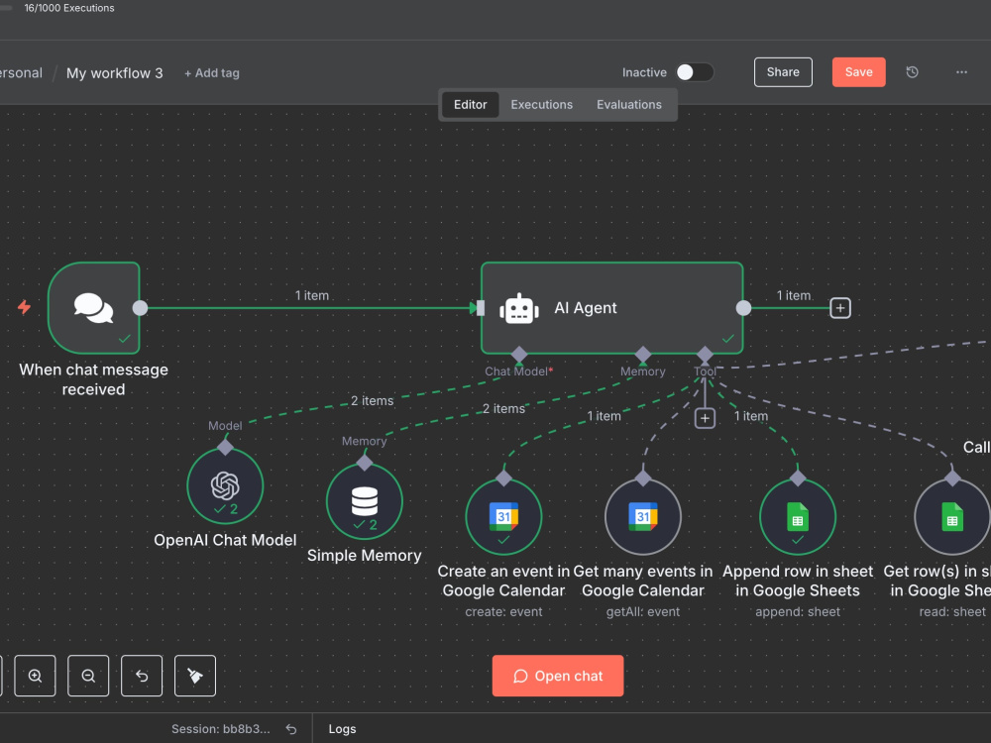Click the Share button
Screen dimensions: 991x743
(783, 72)
